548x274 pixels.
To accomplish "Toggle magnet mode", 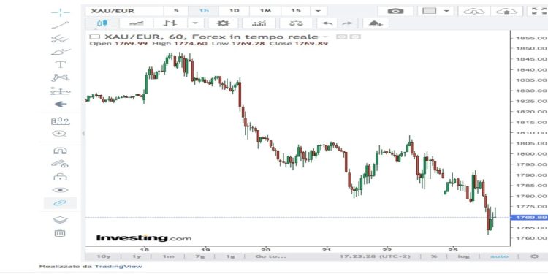I will click(x=60, y=151).
